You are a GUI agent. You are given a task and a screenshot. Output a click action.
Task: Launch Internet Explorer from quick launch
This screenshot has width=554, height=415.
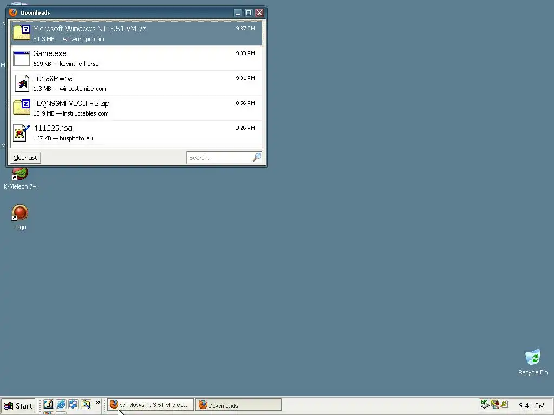(61, 404)
